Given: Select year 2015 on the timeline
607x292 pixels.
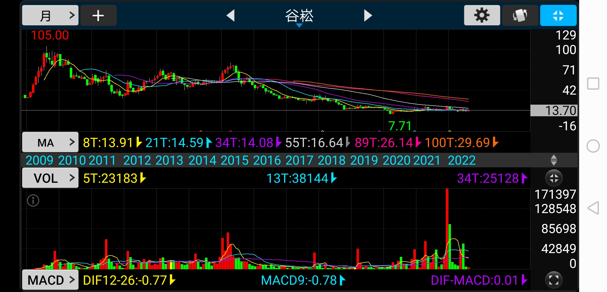Looking at the screenshot, I should point(235,160).
